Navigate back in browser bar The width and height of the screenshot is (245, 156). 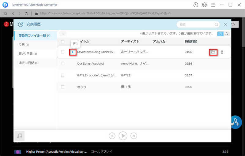(13, 13)
